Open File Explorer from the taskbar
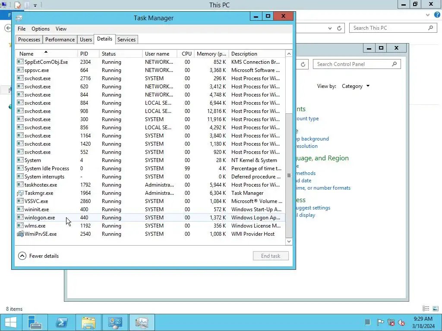Viewport: 442px width, 331px height. (88, 322)
